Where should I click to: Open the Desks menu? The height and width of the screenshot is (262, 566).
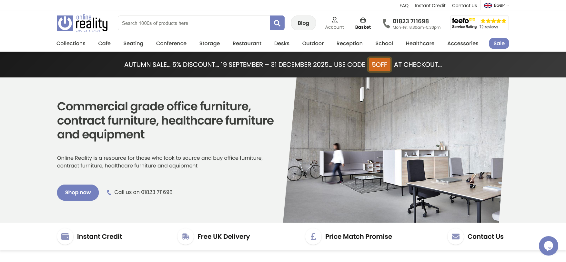click(x=282, y=43)
